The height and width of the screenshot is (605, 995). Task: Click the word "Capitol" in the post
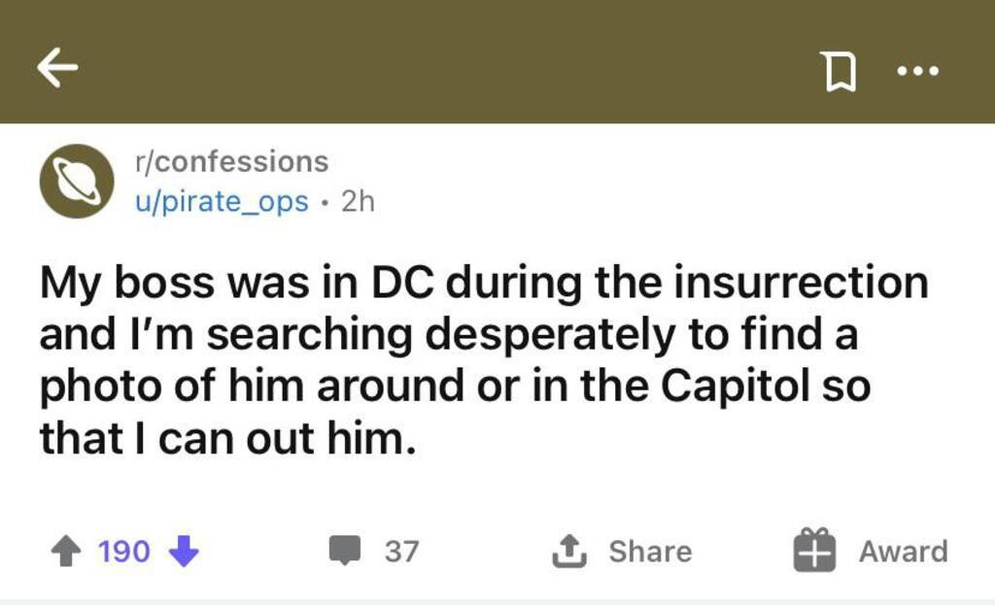point(736,387)
